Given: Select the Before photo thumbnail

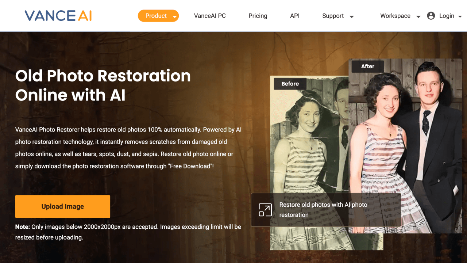Looking at the screenshot, I should point(309,163).
